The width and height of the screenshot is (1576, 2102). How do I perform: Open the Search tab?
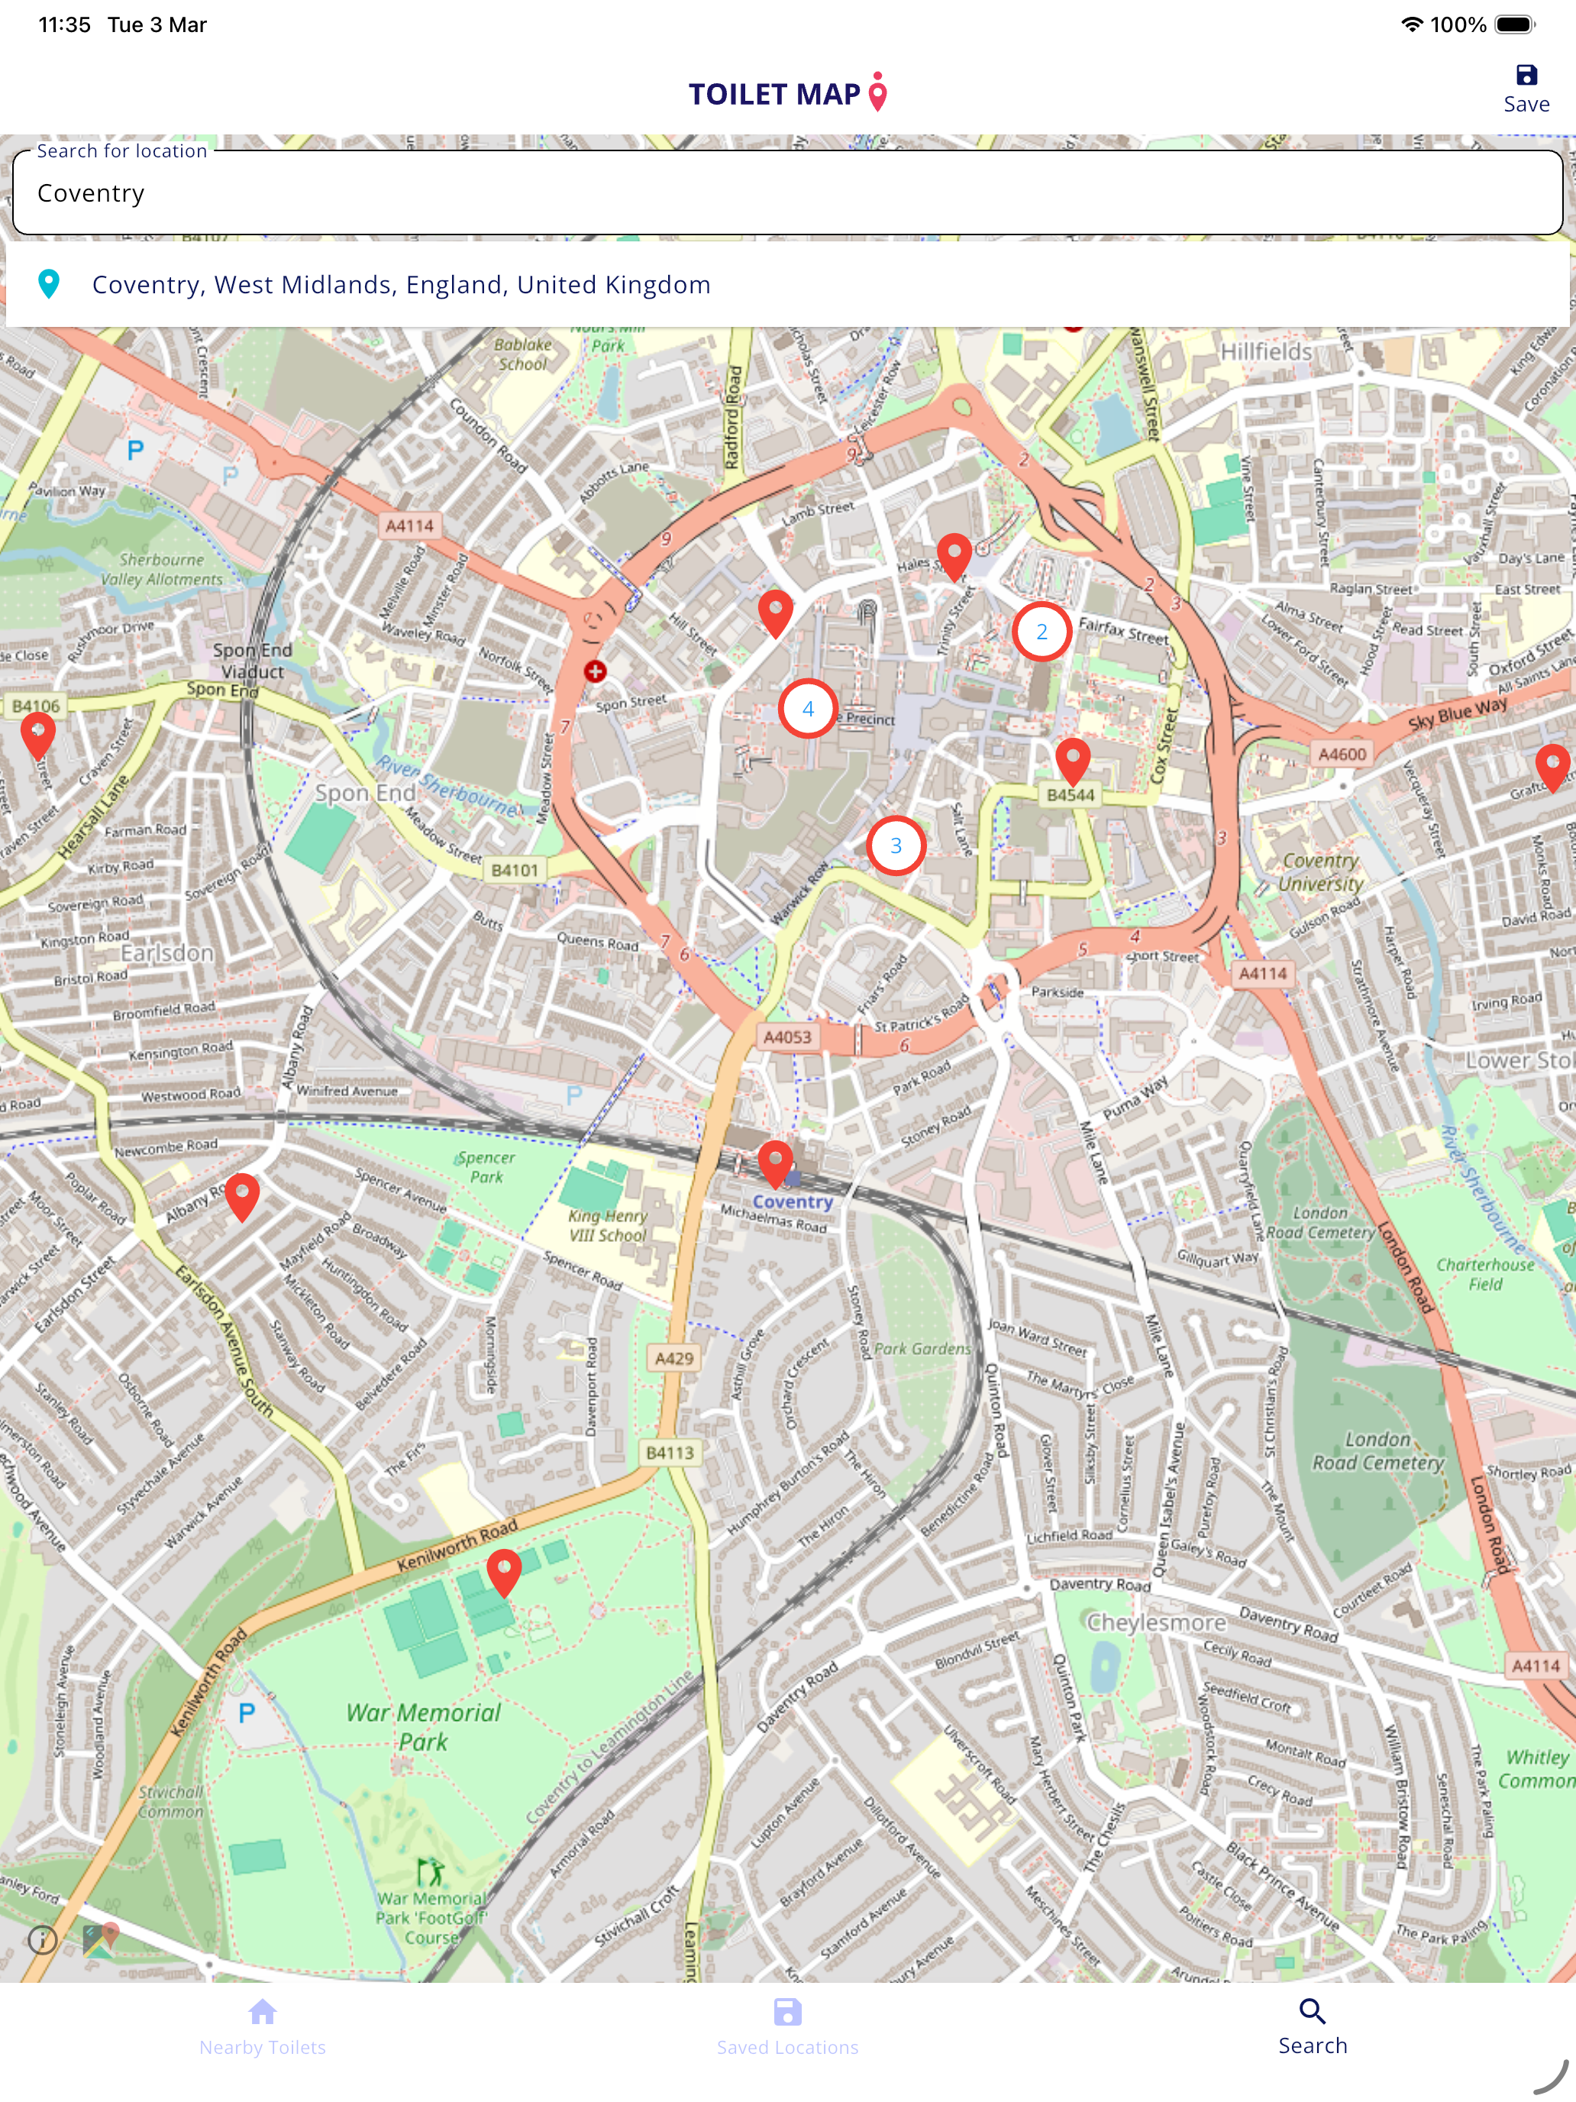(1313, 2027)
